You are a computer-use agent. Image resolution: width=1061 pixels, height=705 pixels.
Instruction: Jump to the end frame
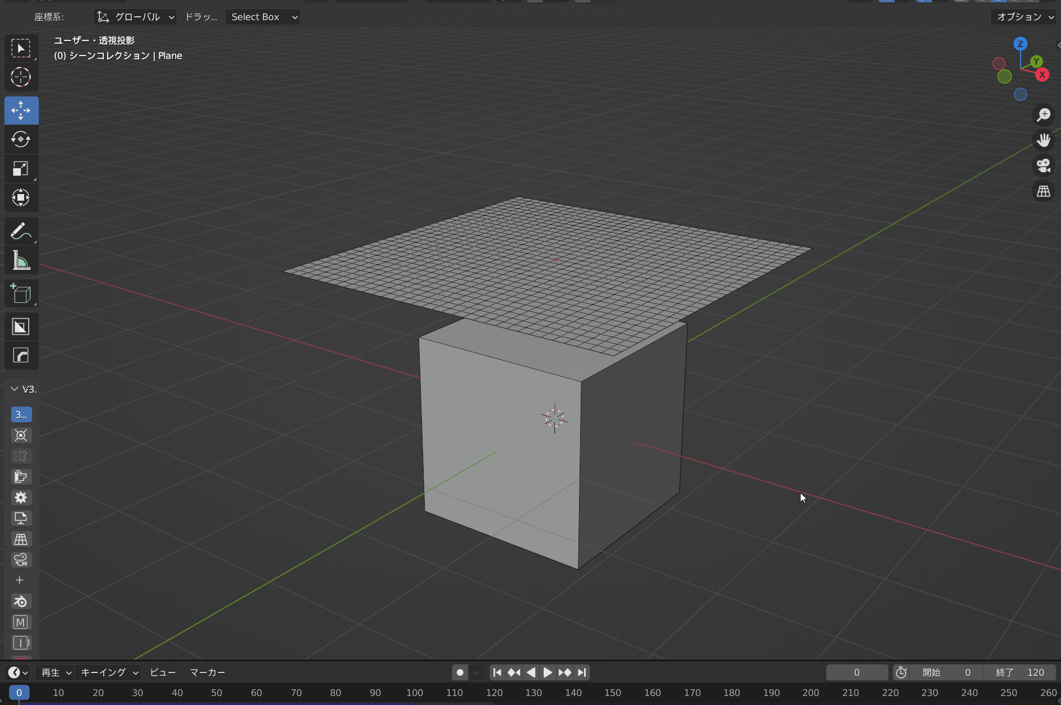click(x=582, y=672)
